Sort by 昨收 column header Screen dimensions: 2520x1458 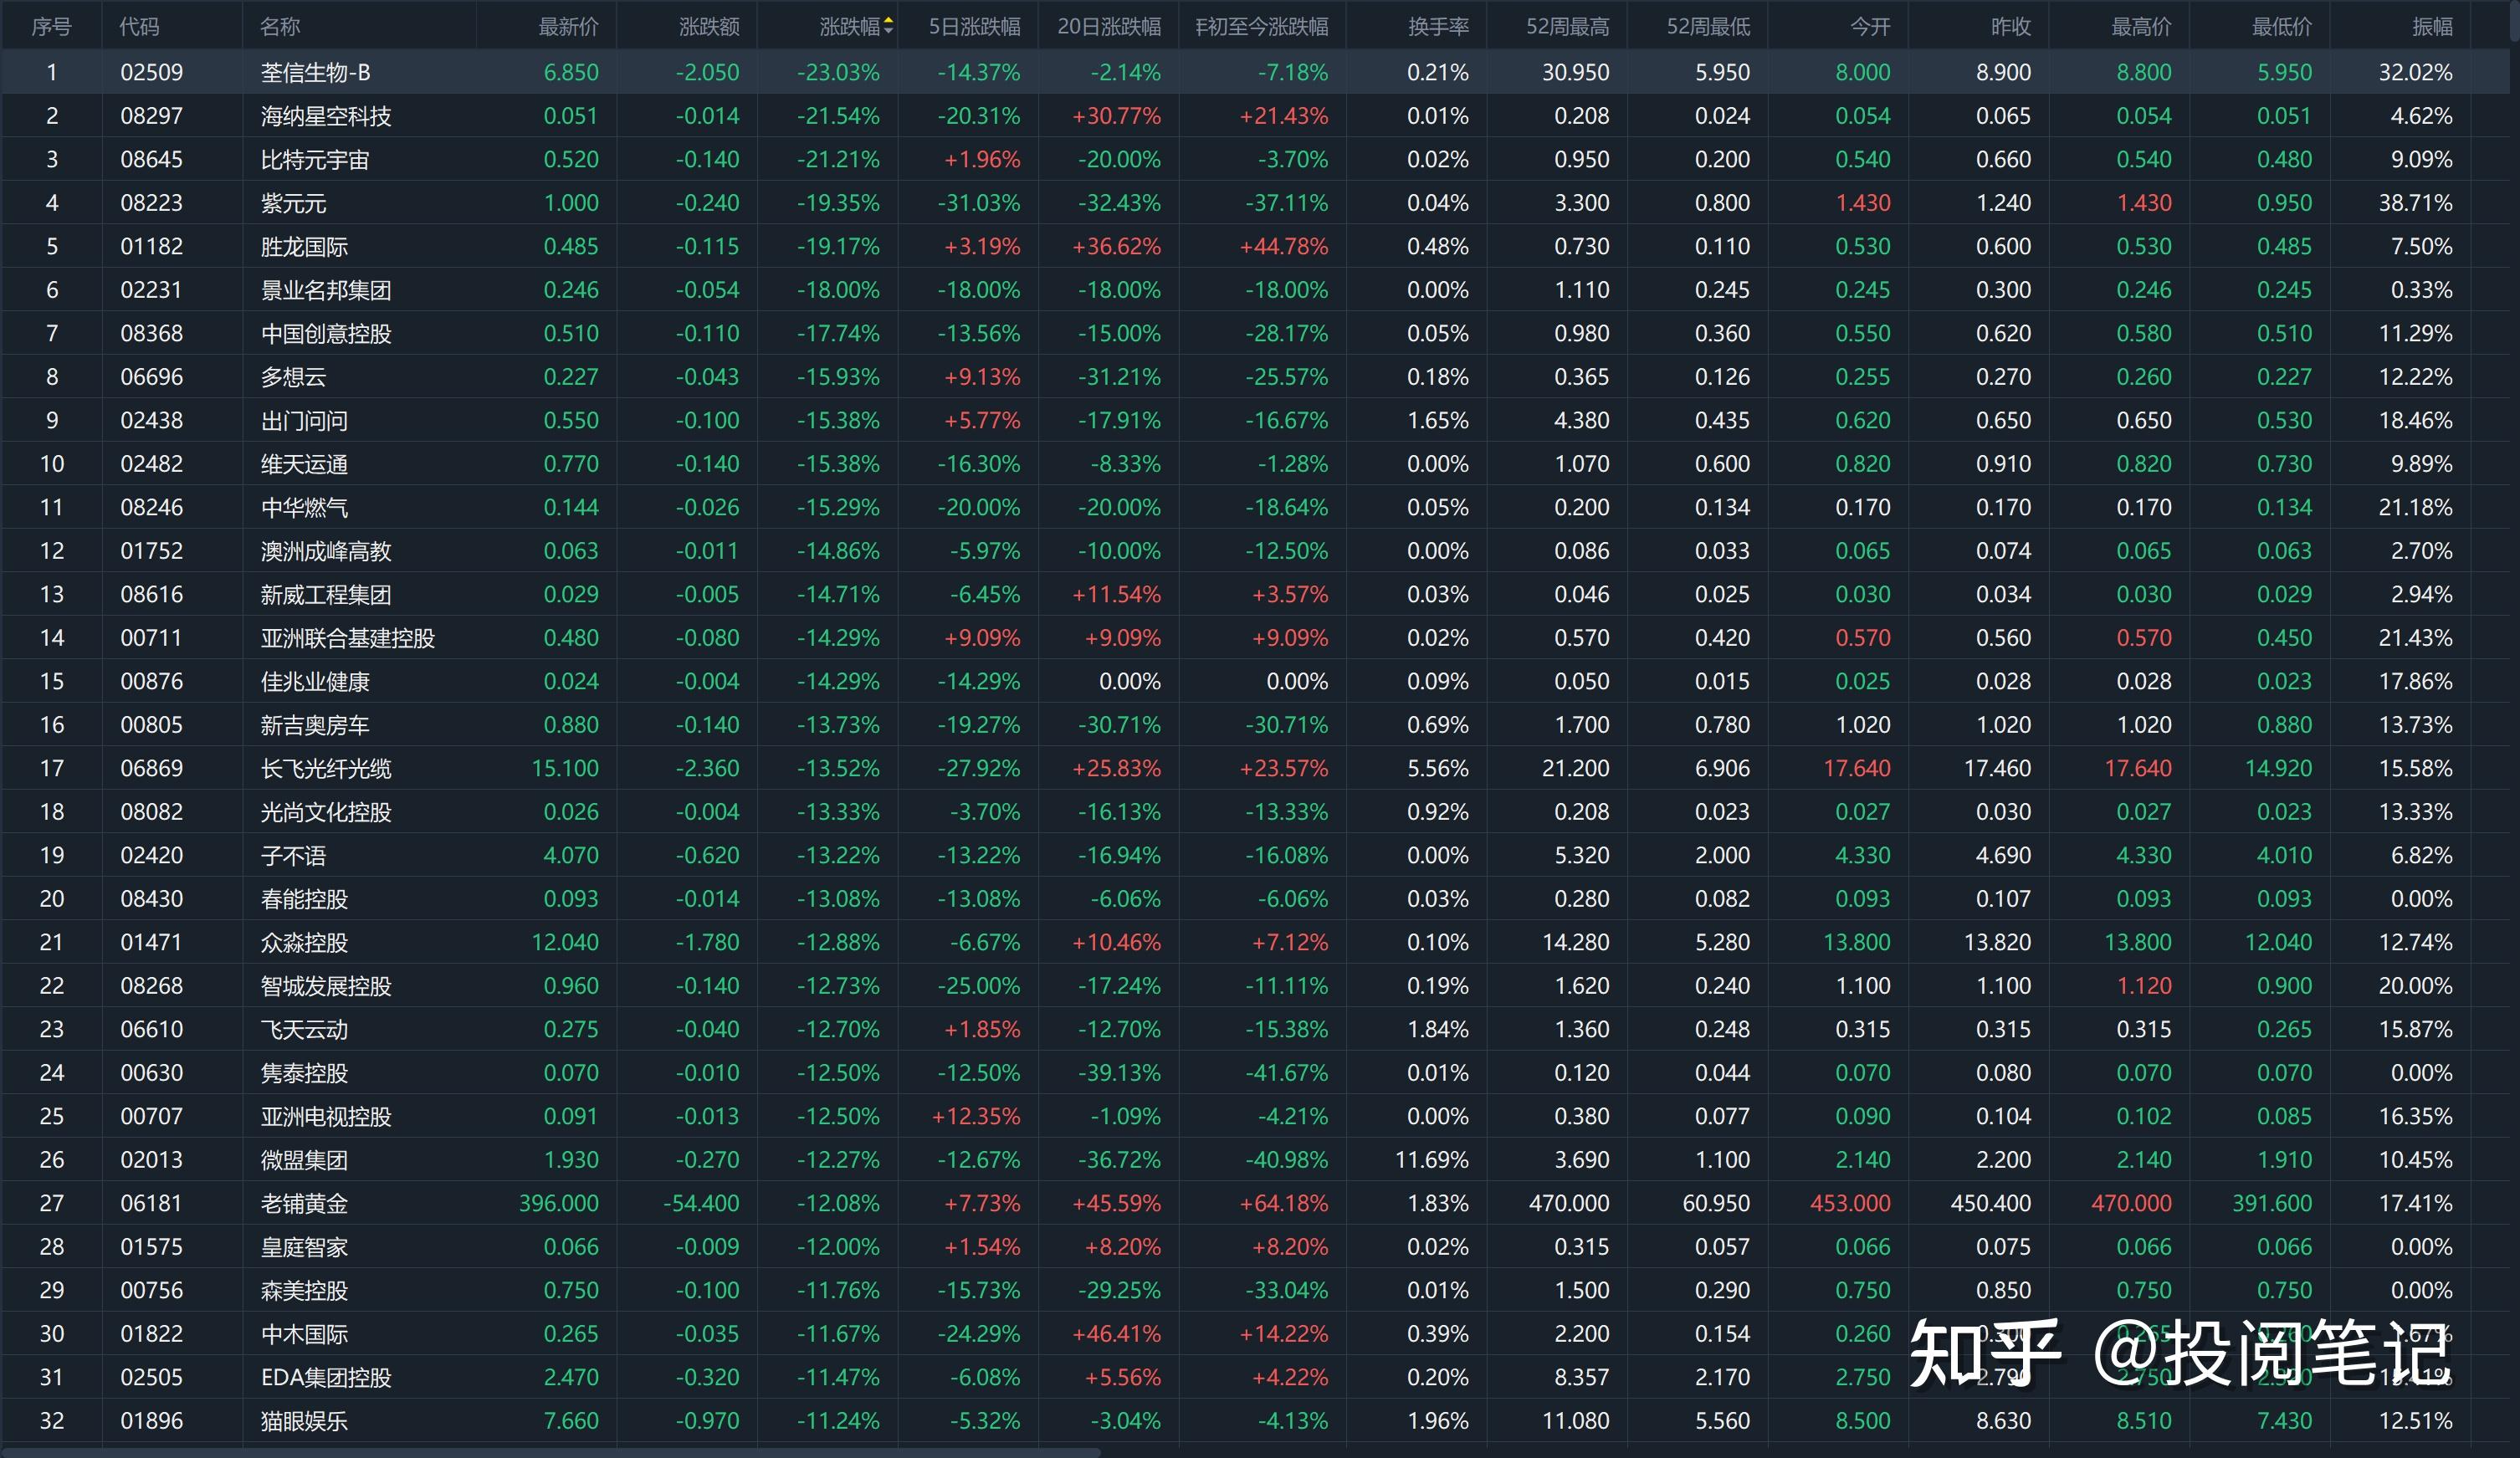pyautogui.click(x=2010, y=26)
